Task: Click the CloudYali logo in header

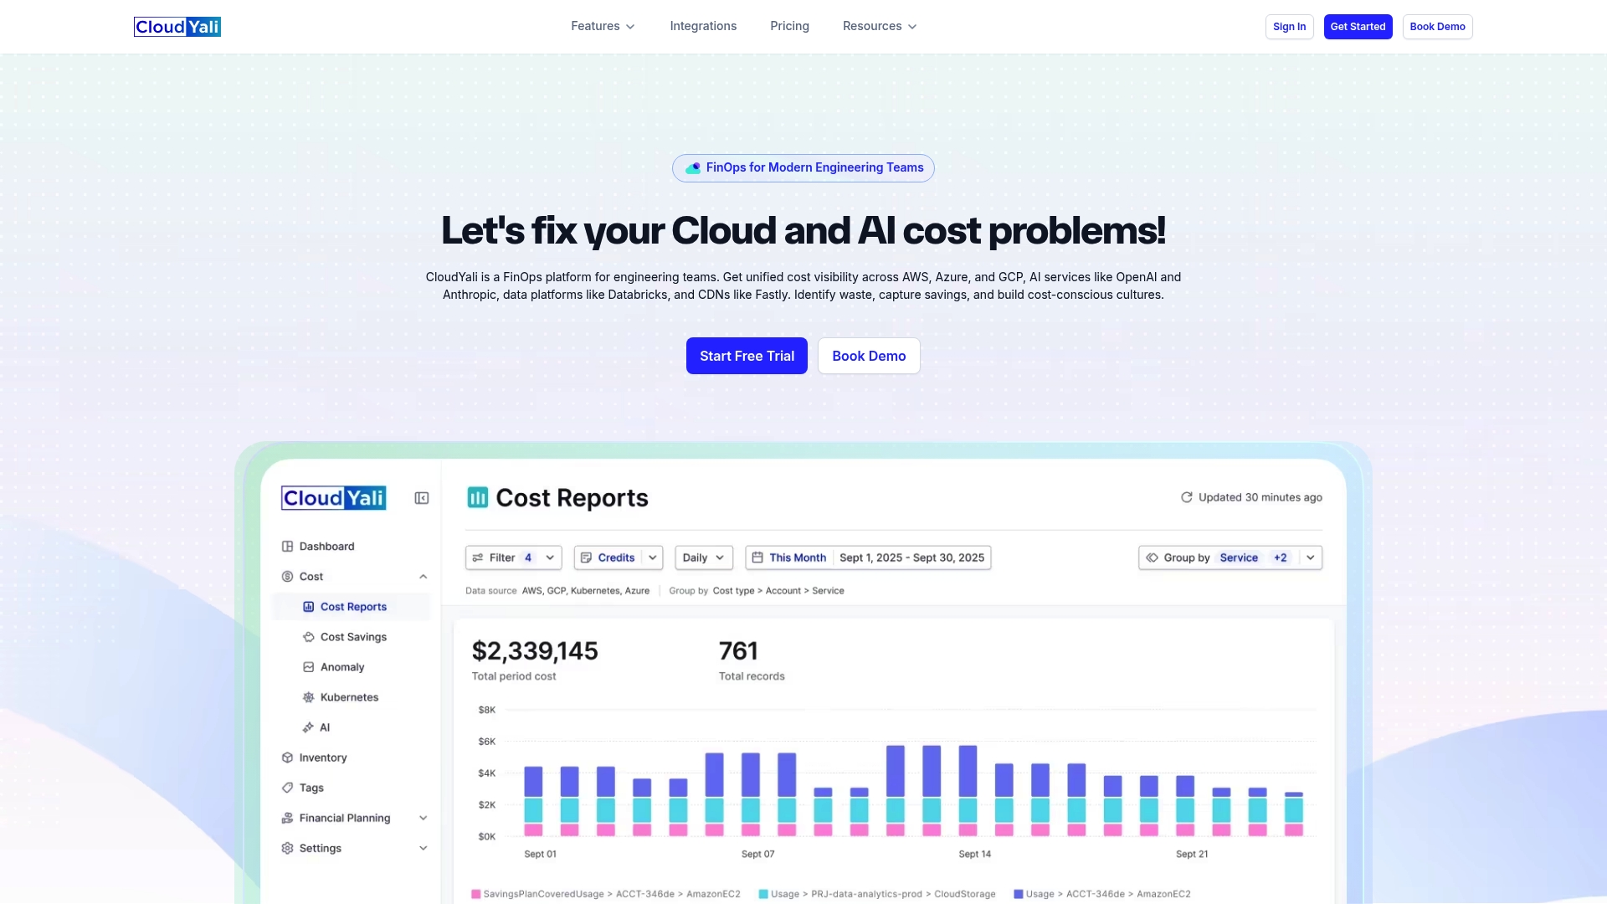Action: click(177, 27)
